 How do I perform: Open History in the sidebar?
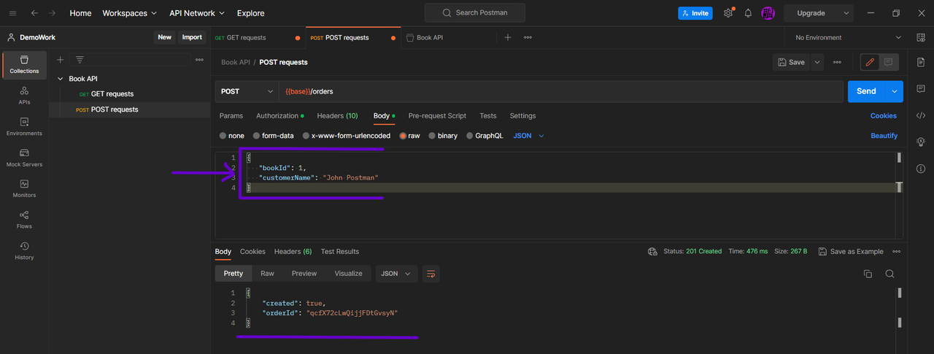click(x=24, y=250)
